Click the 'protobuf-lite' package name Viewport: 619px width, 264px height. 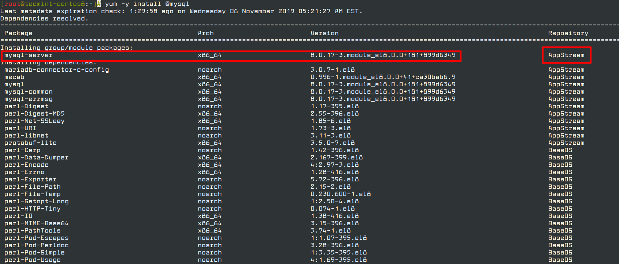(30, 143)
